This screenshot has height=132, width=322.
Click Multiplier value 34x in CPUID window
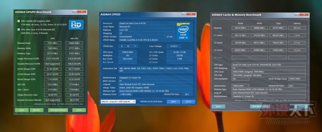point(128,55)
